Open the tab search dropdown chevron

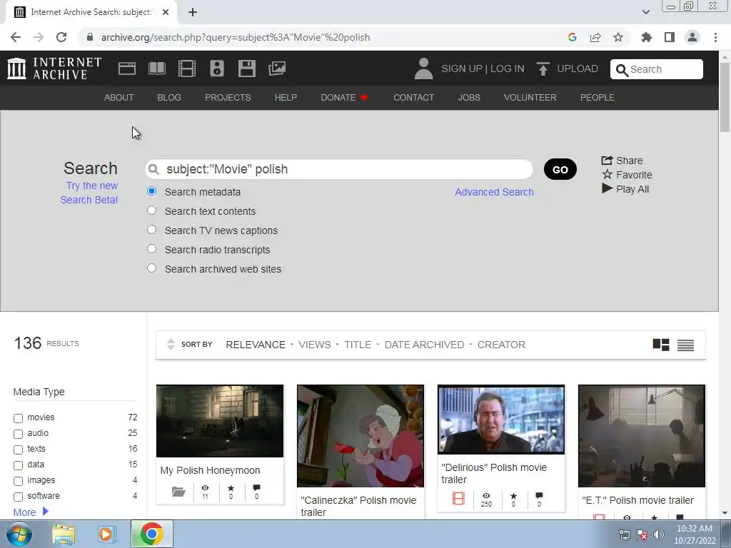tap(645, 12)
